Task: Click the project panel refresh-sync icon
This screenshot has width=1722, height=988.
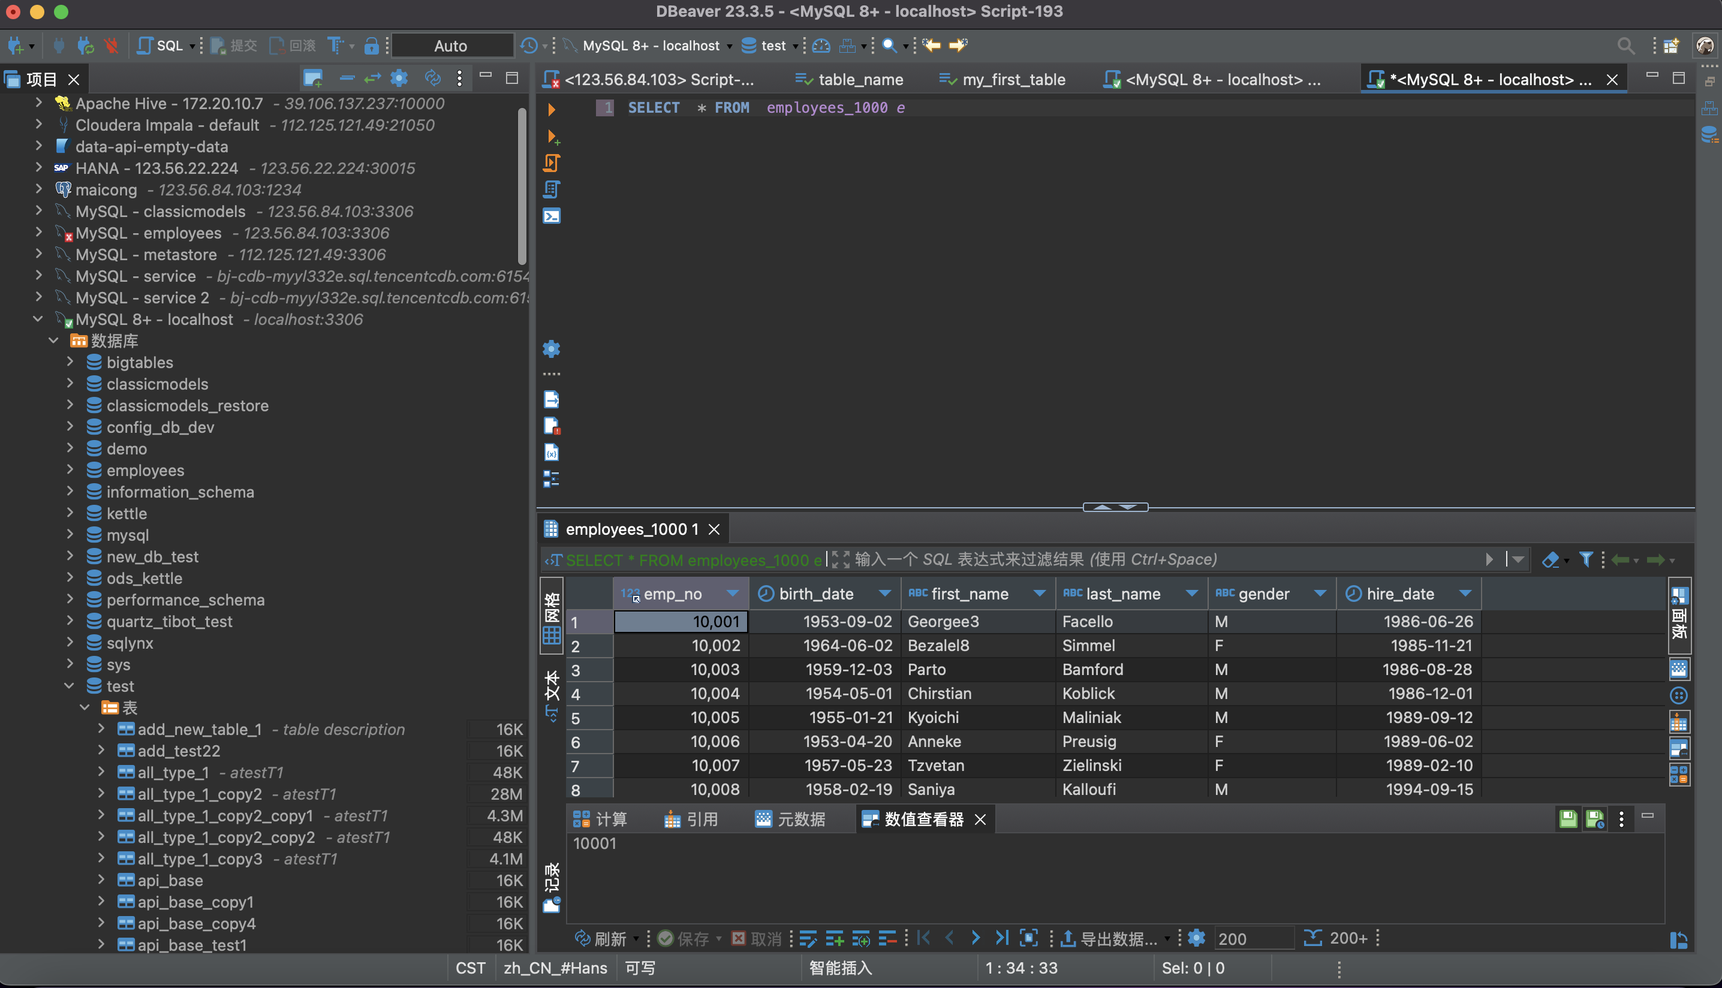Action: pyautogui.click(x=432, y=79)
